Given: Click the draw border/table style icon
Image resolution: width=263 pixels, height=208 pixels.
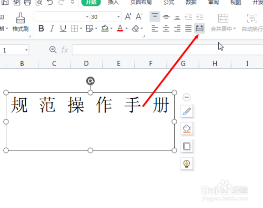Looking at the screenshot, I should tap(89, 29).
